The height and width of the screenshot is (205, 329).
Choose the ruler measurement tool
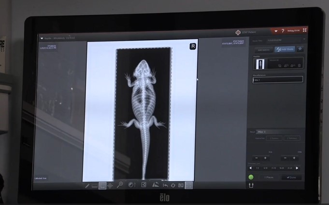pos(95,186)
